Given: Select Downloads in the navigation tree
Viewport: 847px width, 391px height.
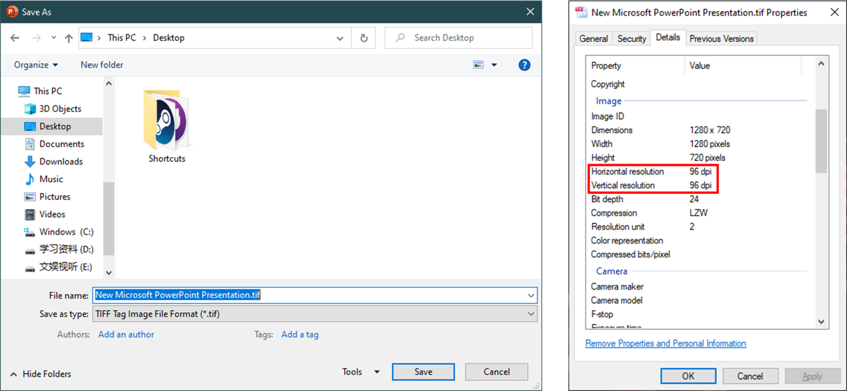Looking at the screenshot, I should (x=61, y=161).
